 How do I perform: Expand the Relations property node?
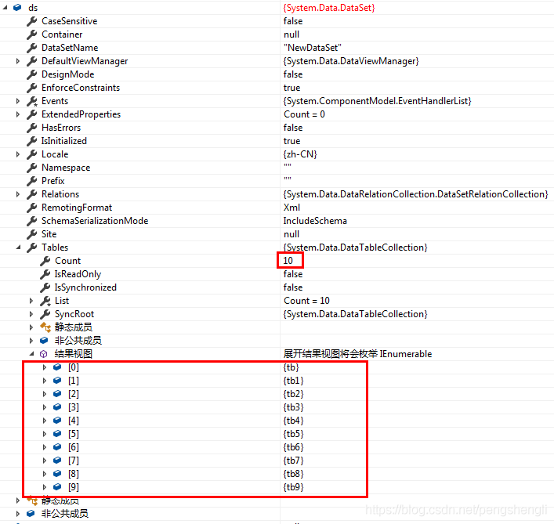18,194
